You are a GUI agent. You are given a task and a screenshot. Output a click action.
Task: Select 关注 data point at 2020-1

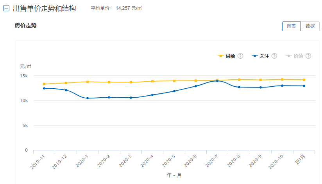coord(88,98)
